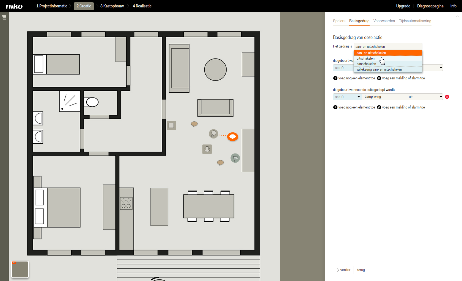The height and width of the screenshot is (281, 462).
Task: Open the sec 0 dropdown under stop action
Action: [347, 97]
